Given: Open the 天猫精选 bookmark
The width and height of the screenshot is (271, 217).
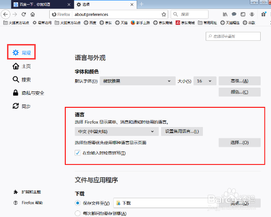Looking at the screenshot, I should pyautogui.click(x=230, y=23).
